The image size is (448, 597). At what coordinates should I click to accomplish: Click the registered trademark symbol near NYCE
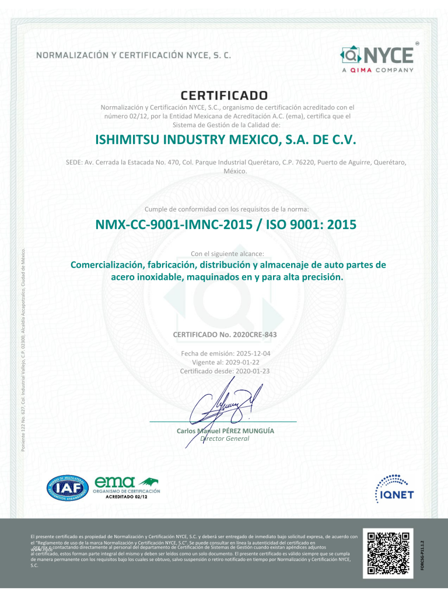click(x=416, y=43)
